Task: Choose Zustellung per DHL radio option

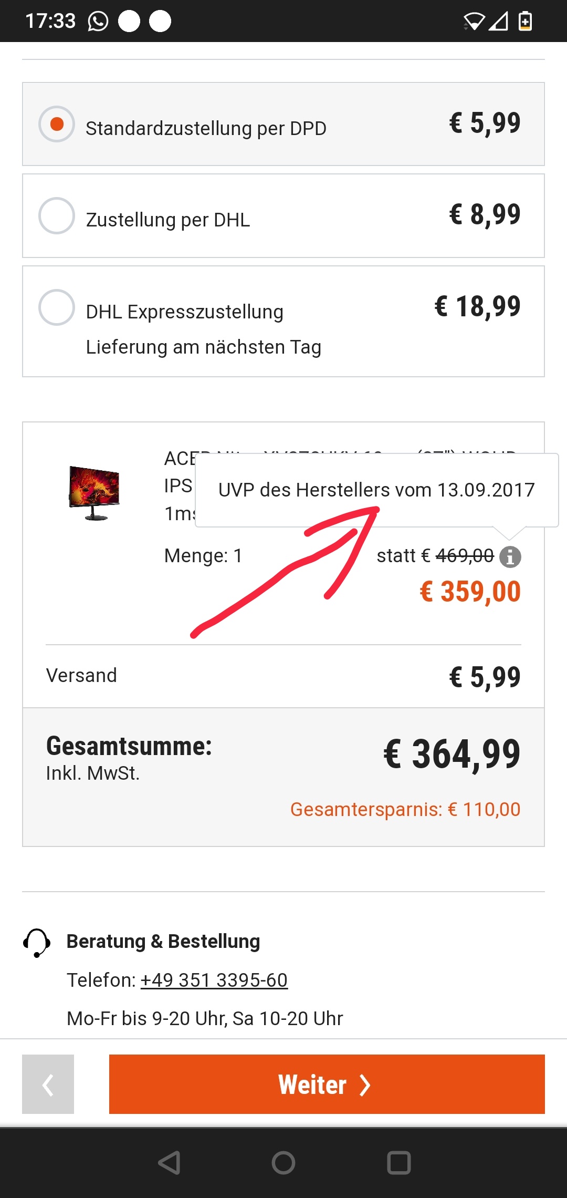Action: tap(57, 215)
